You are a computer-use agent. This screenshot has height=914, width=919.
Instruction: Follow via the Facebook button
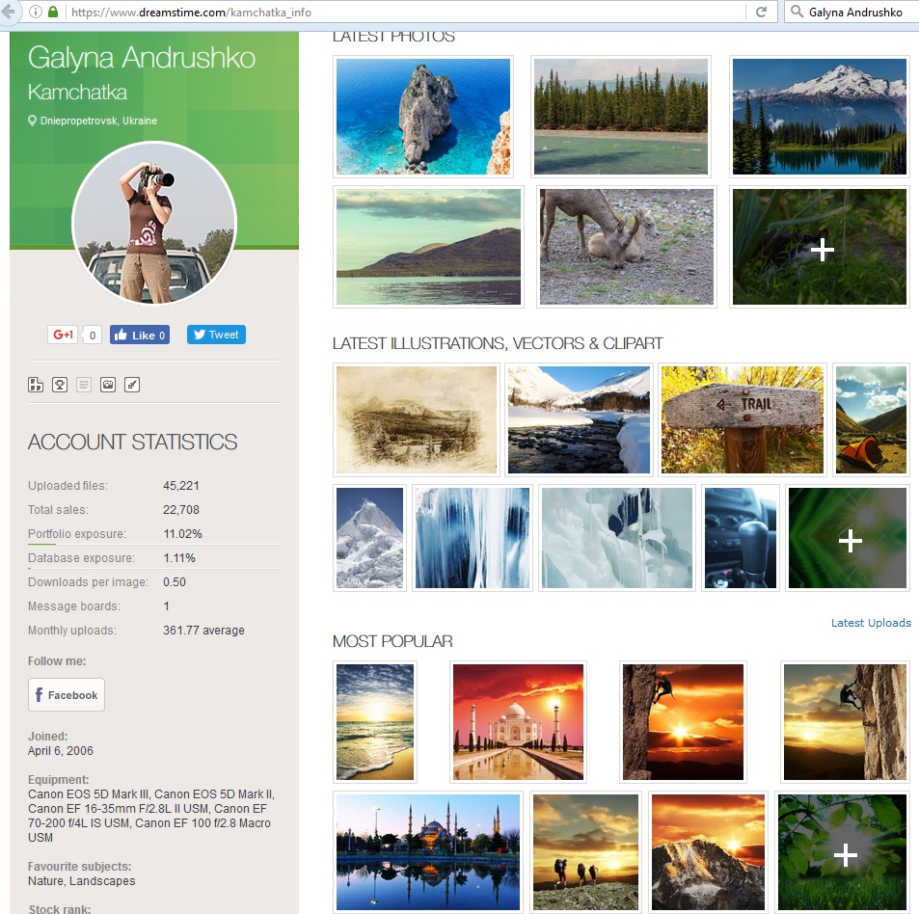67,695
